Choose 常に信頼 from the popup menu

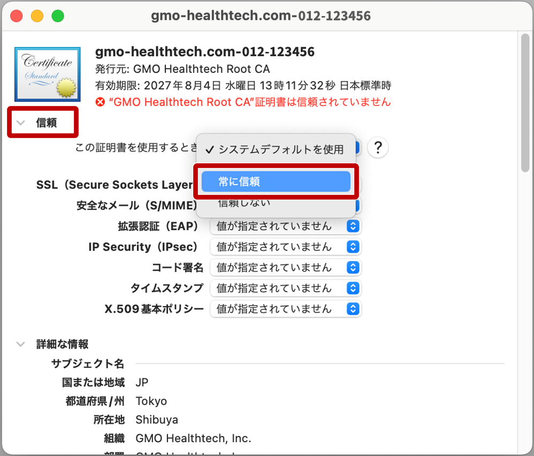pos(276,181)
